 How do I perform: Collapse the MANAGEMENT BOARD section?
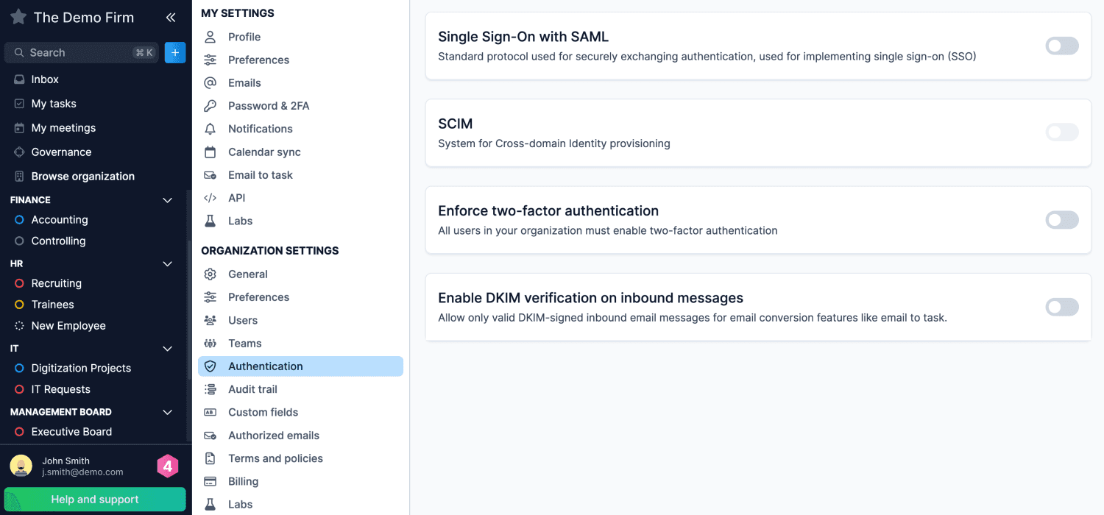point(167,412)
